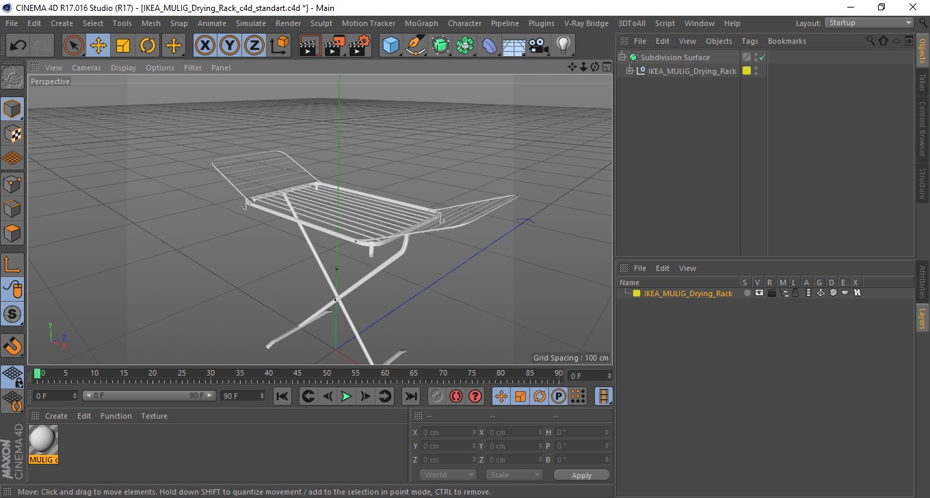
Task: Toggle layer View visibility icon
Action: coord(759,293)
